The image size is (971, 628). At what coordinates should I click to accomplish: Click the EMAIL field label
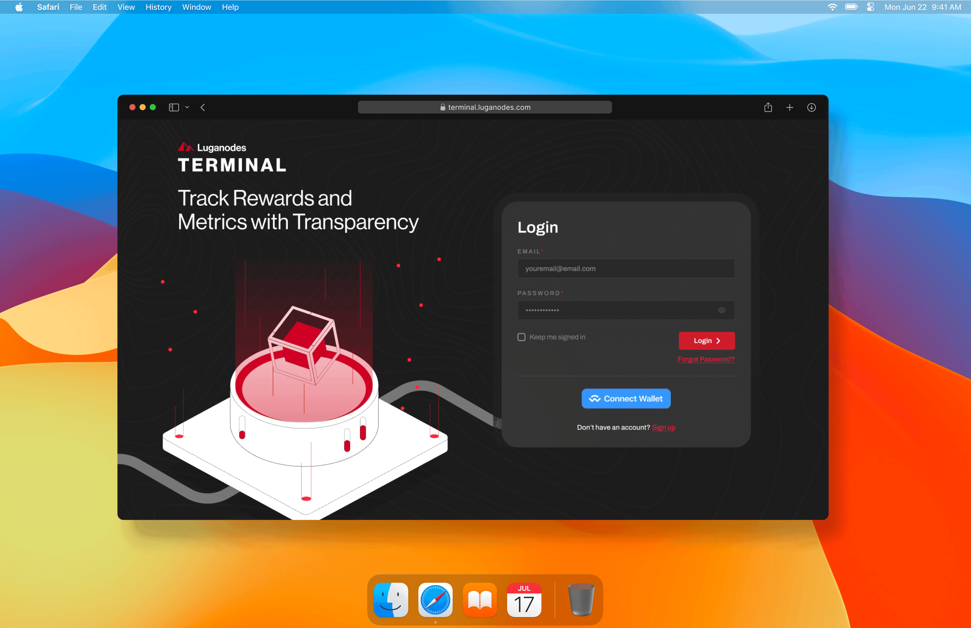[530, 251]
